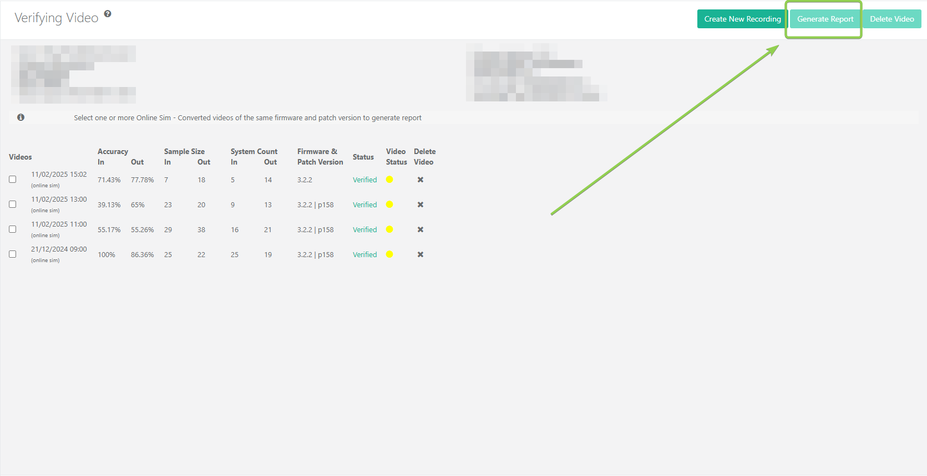Check the 11/02/2025 11:00 video row
The height and width of the screenshot is (476, 927).
[x=13, y=229]
